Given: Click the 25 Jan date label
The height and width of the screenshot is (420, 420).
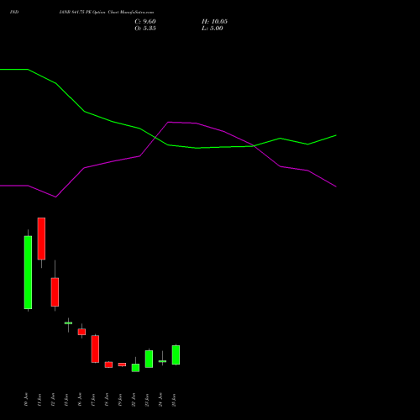Looking at the screenshot, I should 174,400.
